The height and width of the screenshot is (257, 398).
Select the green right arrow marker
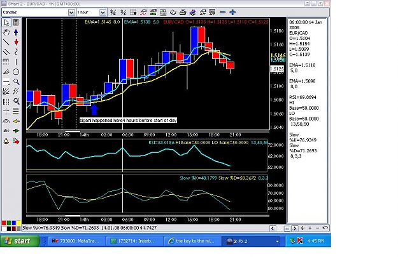[x=16, y=131]
